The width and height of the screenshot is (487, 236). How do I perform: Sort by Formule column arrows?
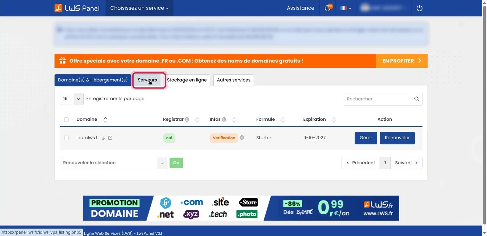(x=283, y=120)
